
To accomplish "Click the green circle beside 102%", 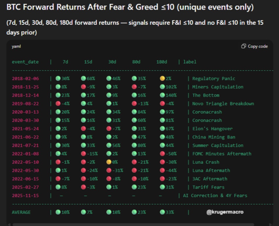I will click(162, 87).
